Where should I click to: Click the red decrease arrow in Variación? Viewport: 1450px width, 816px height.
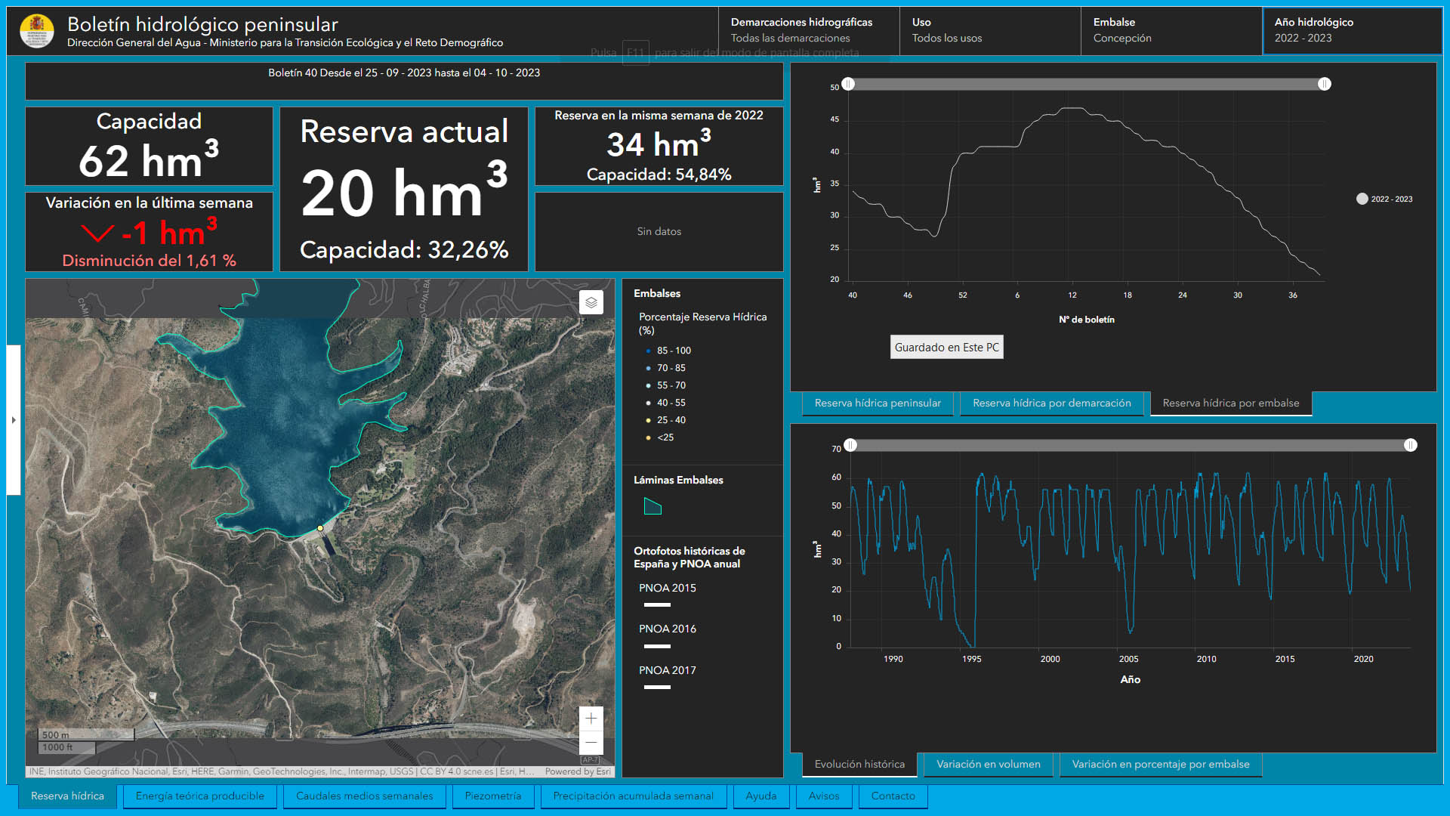coord(97,233)
